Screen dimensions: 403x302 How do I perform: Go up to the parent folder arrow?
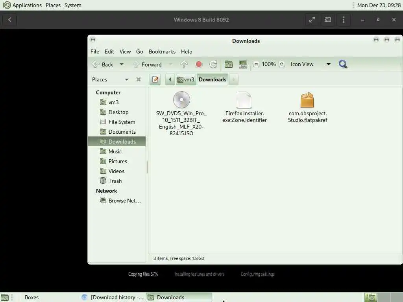coord(184,64)
